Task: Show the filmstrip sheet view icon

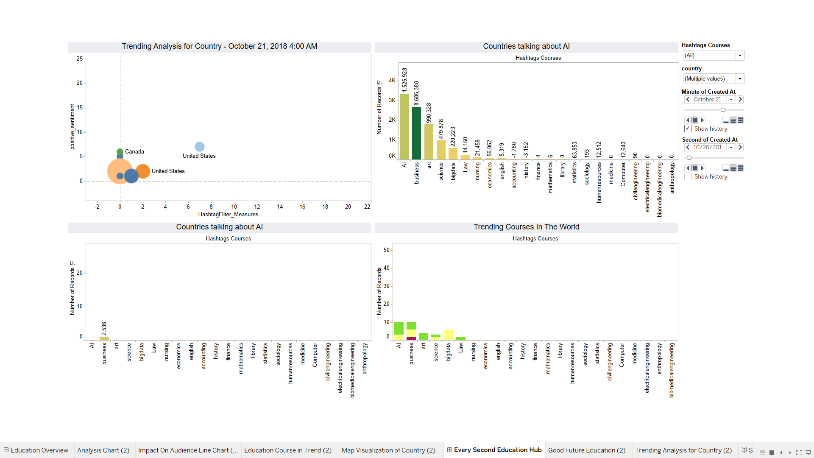Action: [762, 452]
